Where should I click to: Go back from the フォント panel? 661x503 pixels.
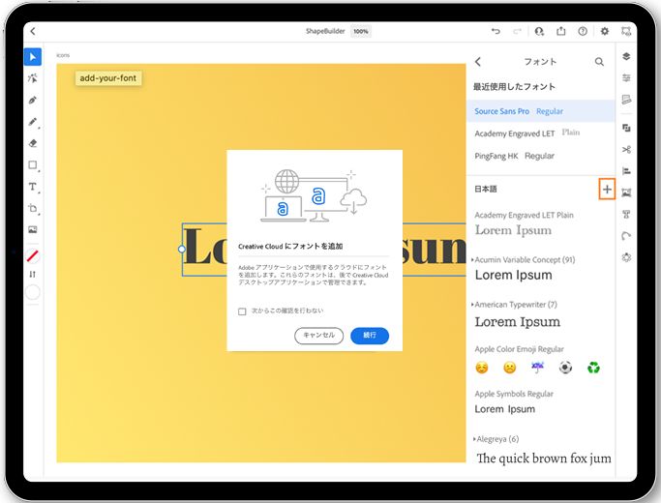(478, 62)
